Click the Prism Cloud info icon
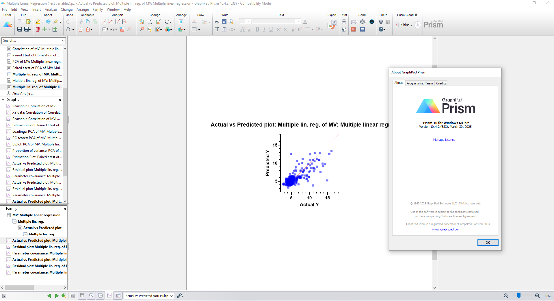Image resolution: width=554 pixels, height=301 pixels. pyautogui.click(x=416, y=15)
